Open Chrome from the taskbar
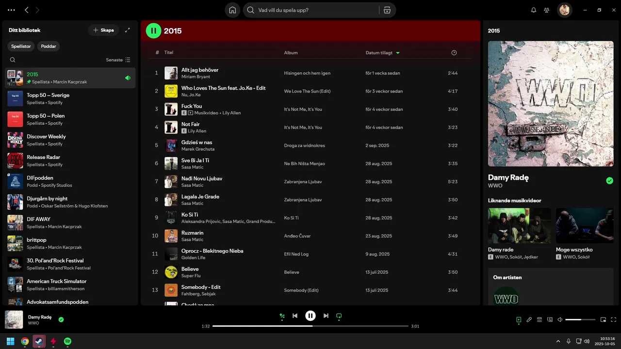The height and width of the screenshot is (349, 621). point(25,341)
